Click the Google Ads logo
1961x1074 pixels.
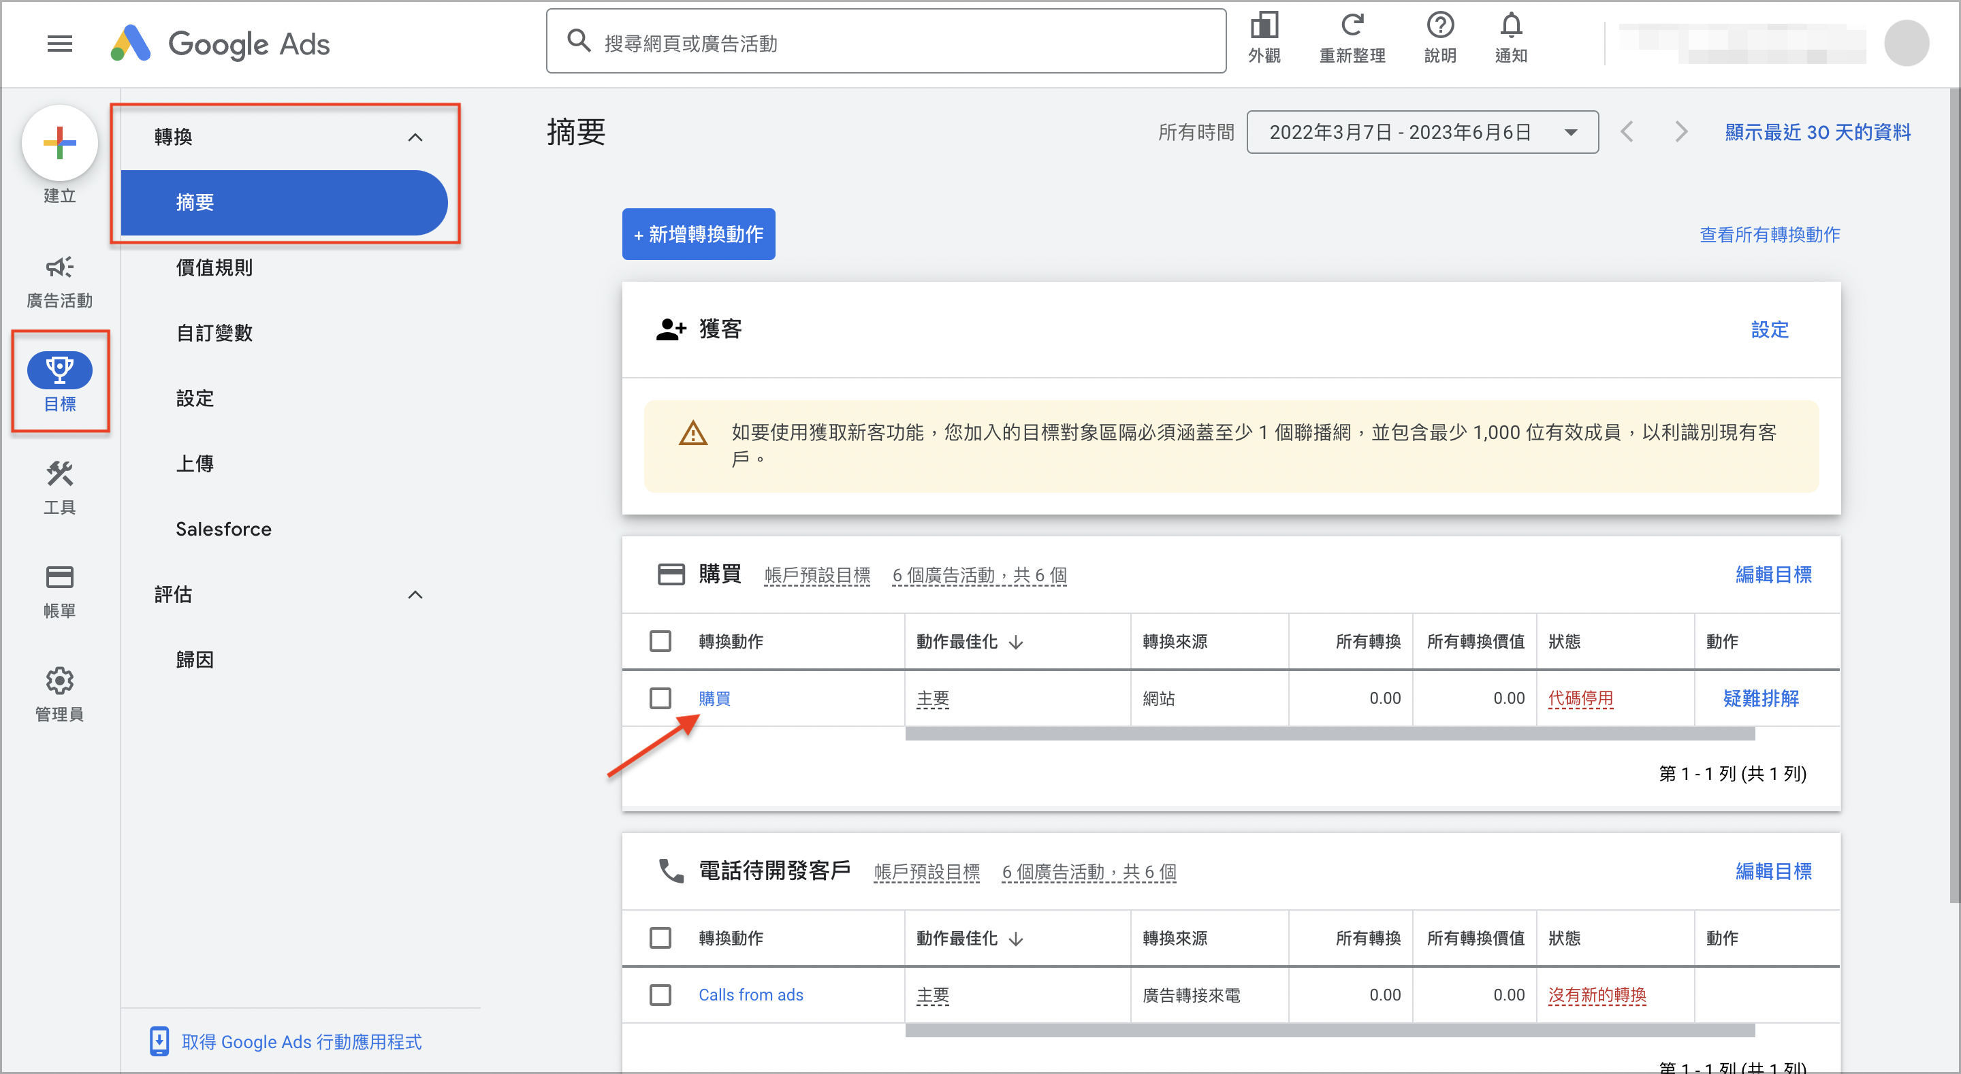tap(221, 44)
